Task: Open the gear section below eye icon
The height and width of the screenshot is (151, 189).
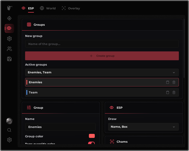Action: [x=9, y=39]
